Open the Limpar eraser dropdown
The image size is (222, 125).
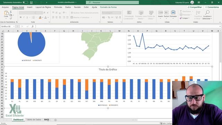tap(185, 18)
